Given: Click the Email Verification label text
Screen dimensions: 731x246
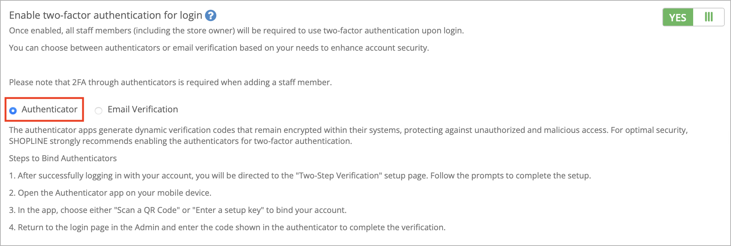Looking at the screenshot, I should [143, 109].
